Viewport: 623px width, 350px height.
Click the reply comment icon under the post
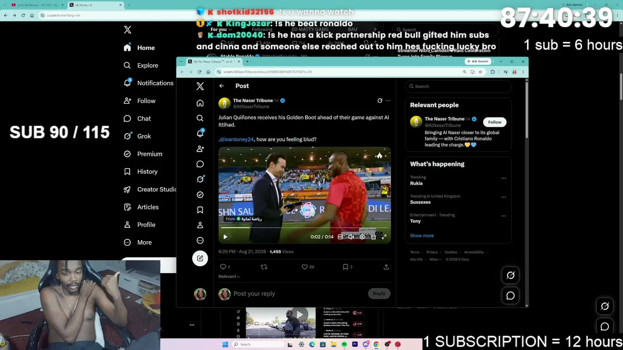tap(223, 267)
